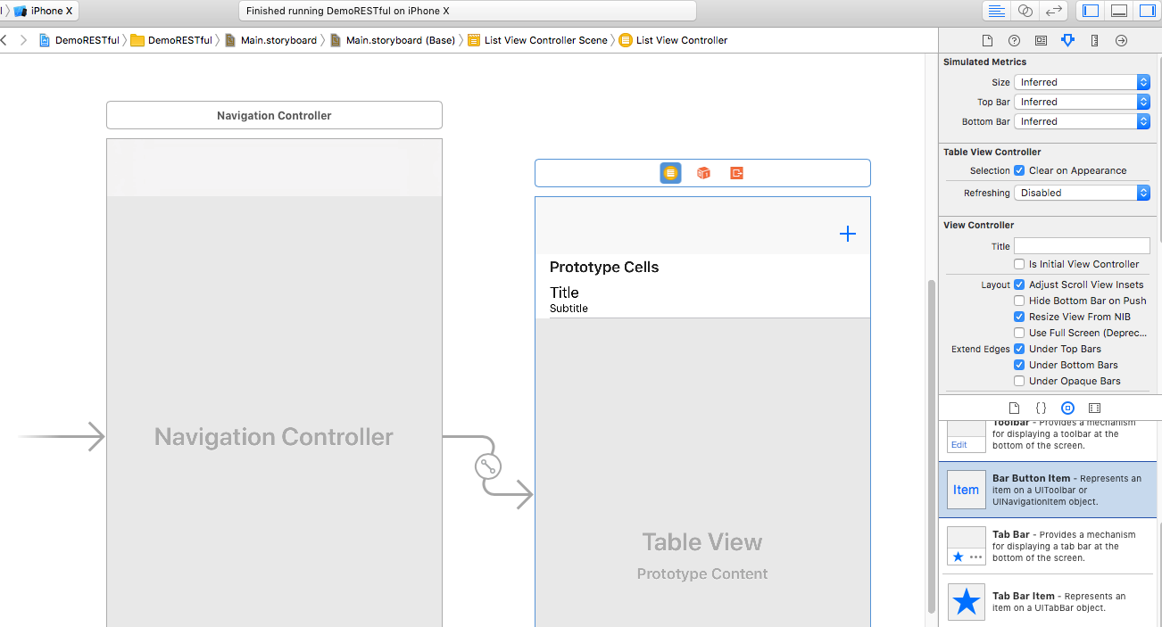Click Main.storyboard in breadcrumb

point(270,40)
